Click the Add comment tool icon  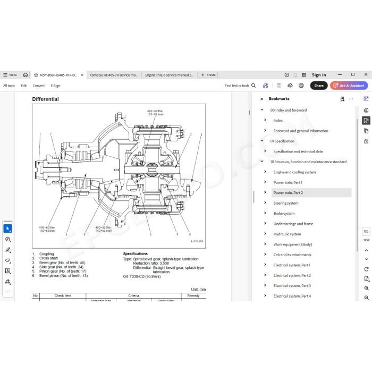tap(7, 239)
